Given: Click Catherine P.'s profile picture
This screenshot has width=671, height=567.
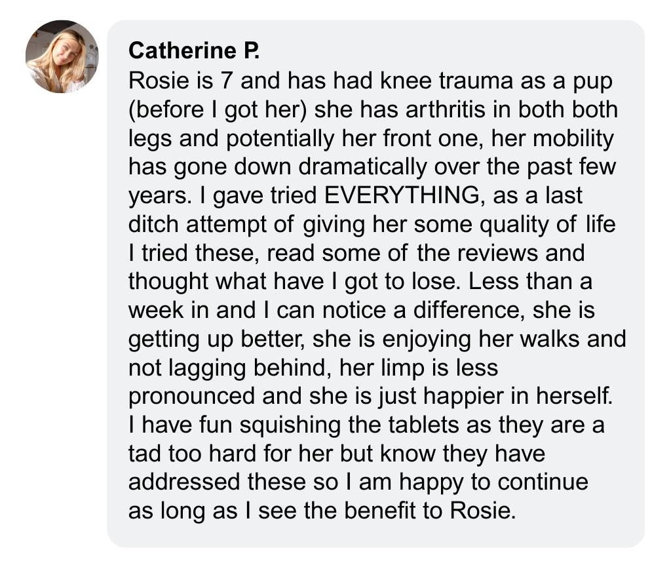Looking at the screenshot, I should (x=62, y=56).
